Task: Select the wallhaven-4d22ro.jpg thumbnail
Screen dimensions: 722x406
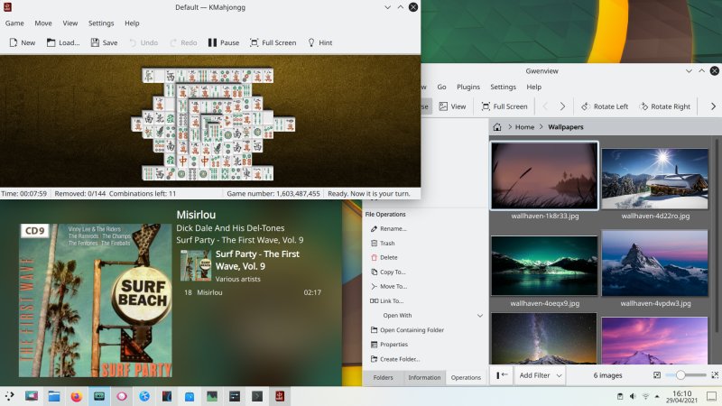Action: 655,179
